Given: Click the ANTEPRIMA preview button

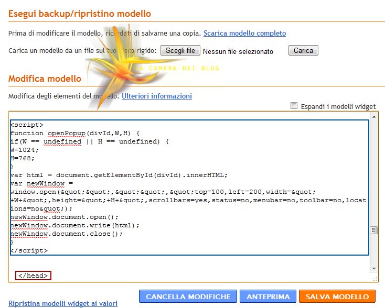Looking at the screenshot, I should 268,296.
